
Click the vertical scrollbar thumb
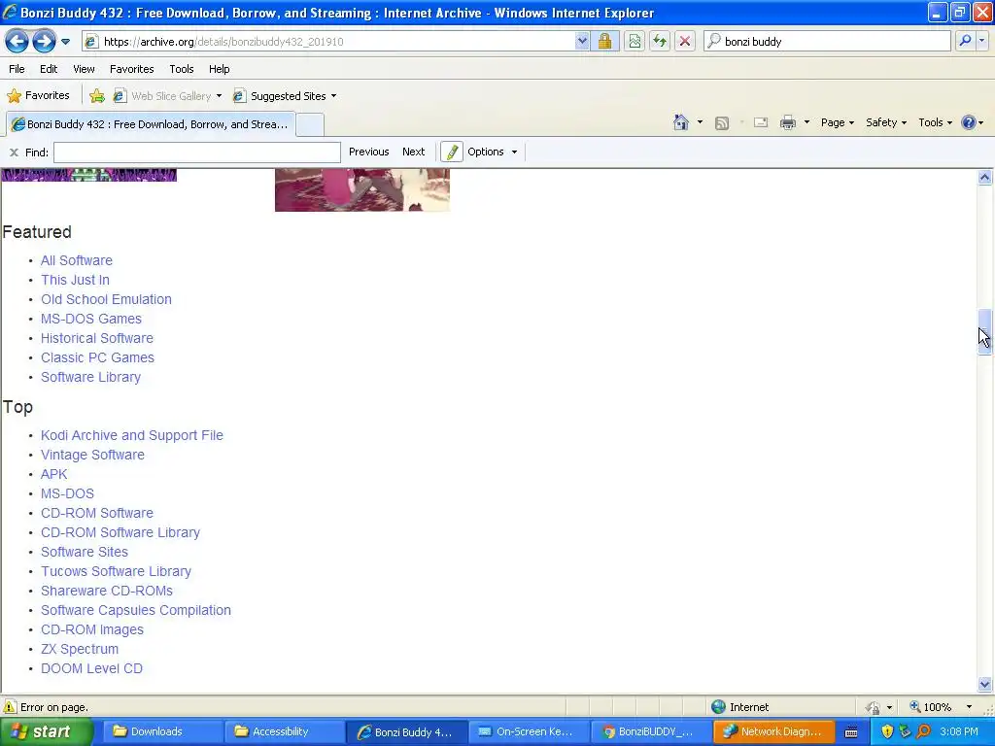984,331
